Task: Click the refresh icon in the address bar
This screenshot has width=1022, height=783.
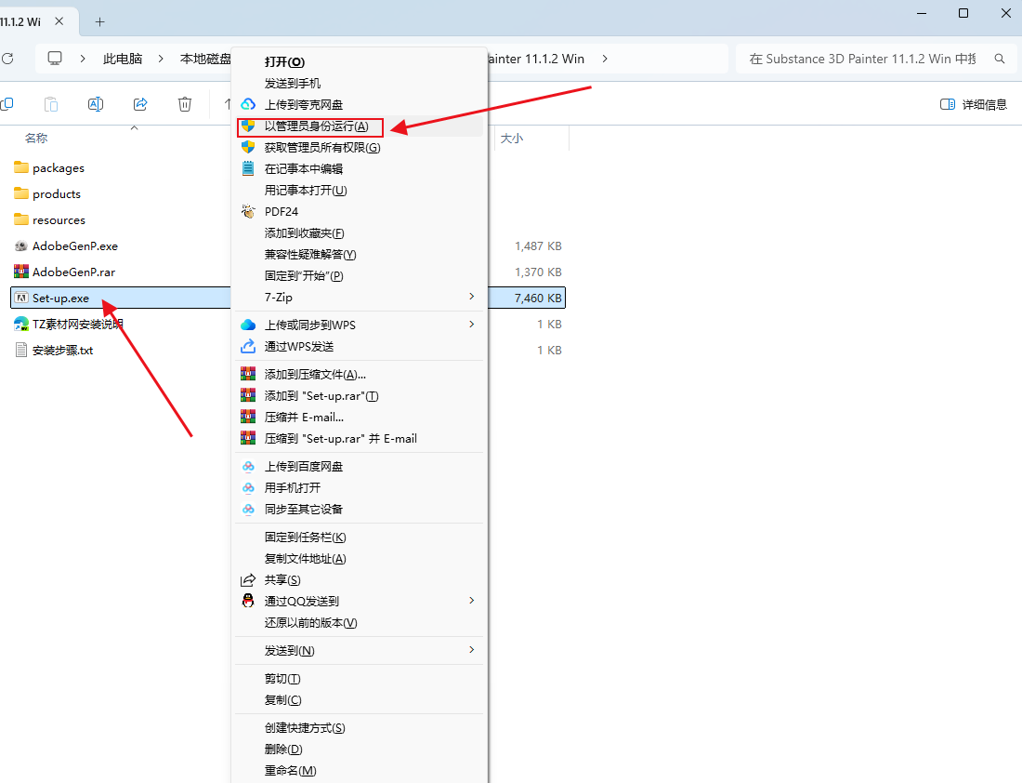Action: (7, 59)
